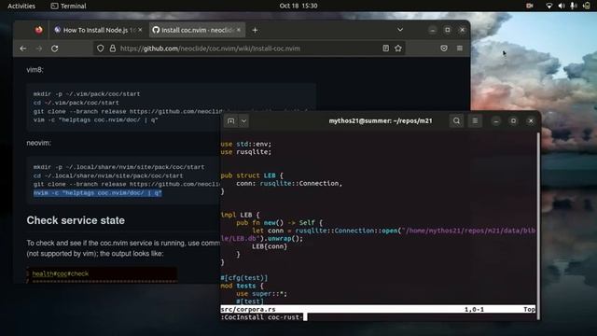Open a new Firefox tab
This screenshot has height=336, width=597.
tap(255, 30)
